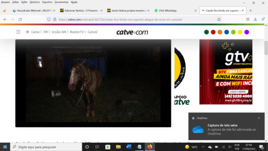This screenshot has height=151, width=268.
Task: Open a new browser tab
Action: click(x=251, y=10)
